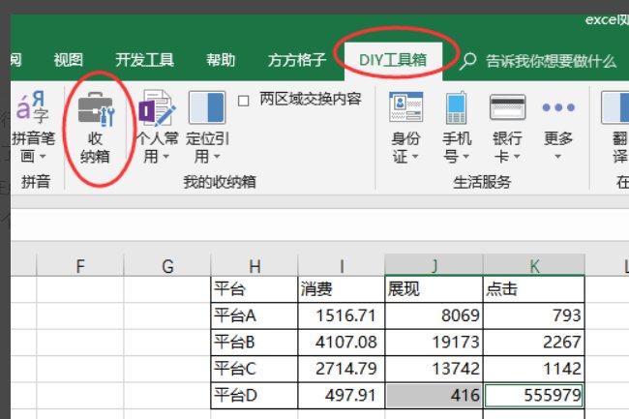
Task: Select cell 平台D
Action: [x=255, y=396]
